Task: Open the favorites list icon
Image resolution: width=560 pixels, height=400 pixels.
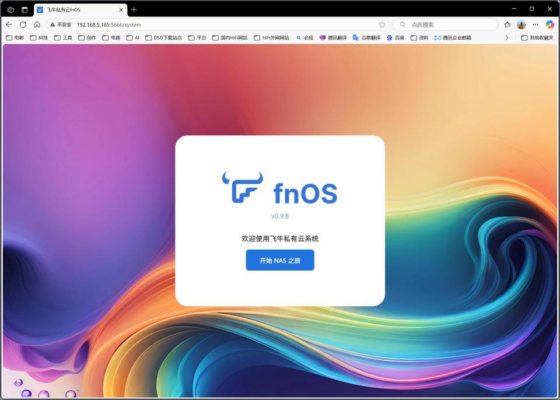Action: 508,24
